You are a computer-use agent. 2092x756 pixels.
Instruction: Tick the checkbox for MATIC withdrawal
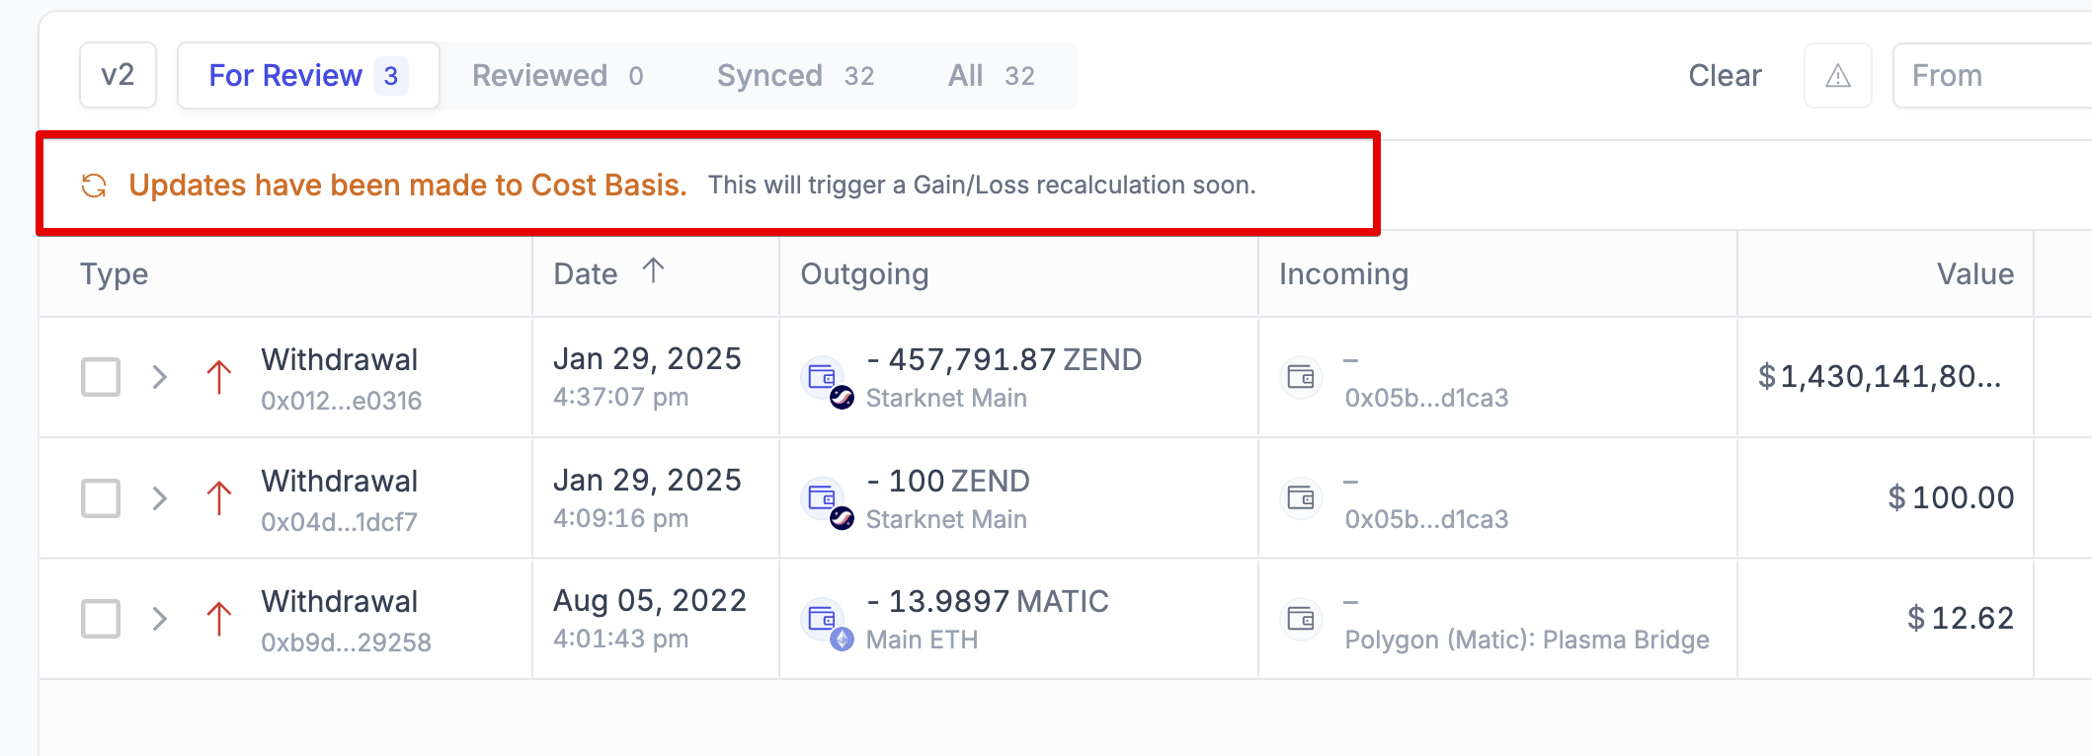101,619
